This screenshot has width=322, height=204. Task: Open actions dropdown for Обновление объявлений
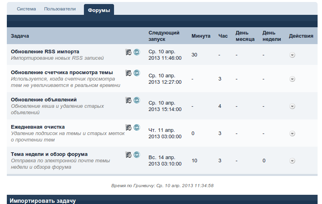click(x=292, y=106)
